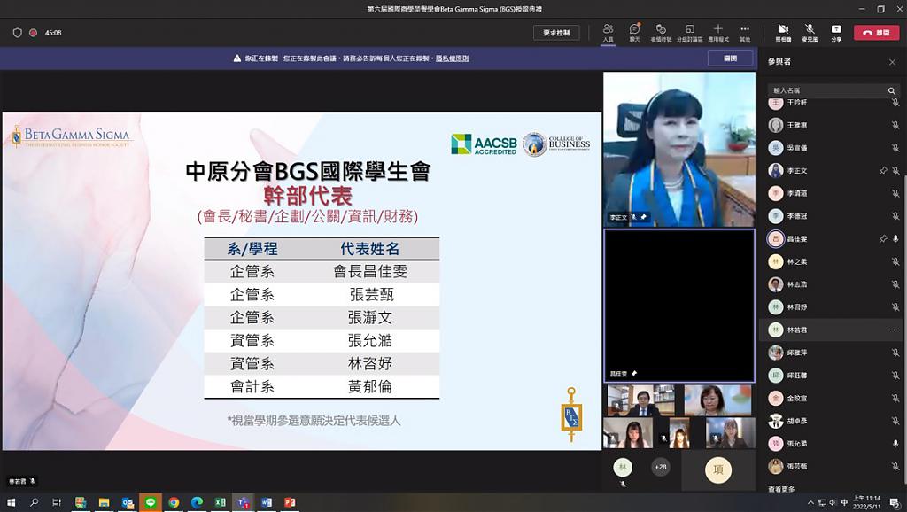
Task: Open the 其他 more actions menu
Action: point(745,32)
